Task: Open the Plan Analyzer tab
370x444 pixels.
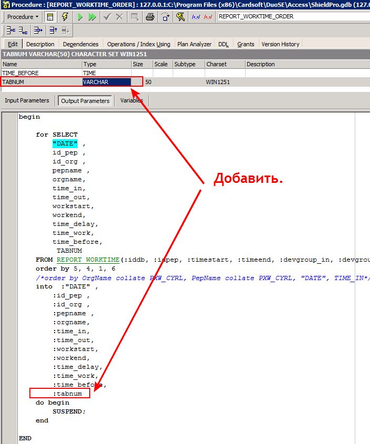Action: click(194, 44)
